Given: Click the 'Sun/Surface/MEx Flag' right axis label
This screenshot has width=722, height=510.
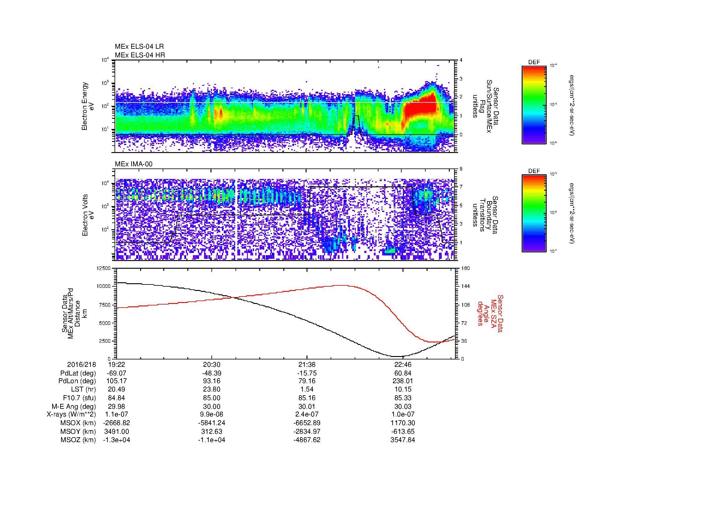Looking at the screenshot, I should click(485, 106).
